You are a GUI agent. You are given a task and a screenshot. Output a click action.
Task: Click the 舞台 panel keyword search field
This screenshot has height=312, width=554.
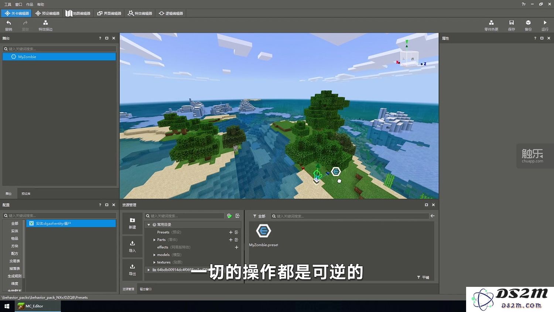point(59,49)
